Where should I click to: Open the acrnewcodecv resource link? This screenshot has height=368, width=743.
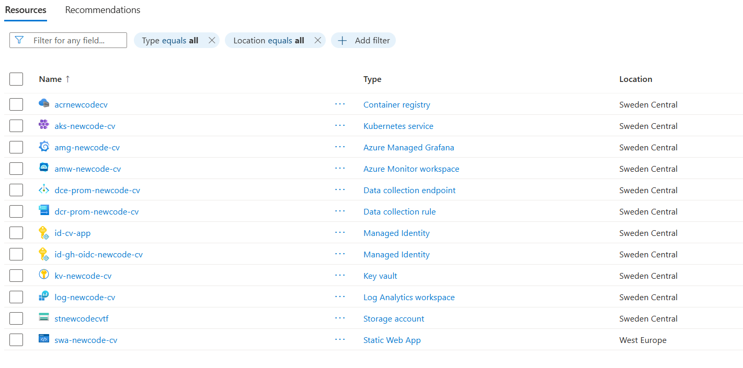coord(81,104)
